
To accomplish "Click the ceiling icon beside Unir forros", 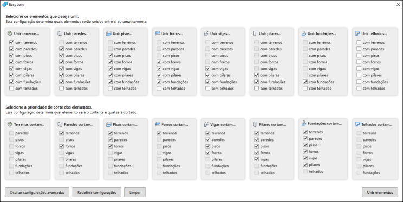I will point(157,33).
